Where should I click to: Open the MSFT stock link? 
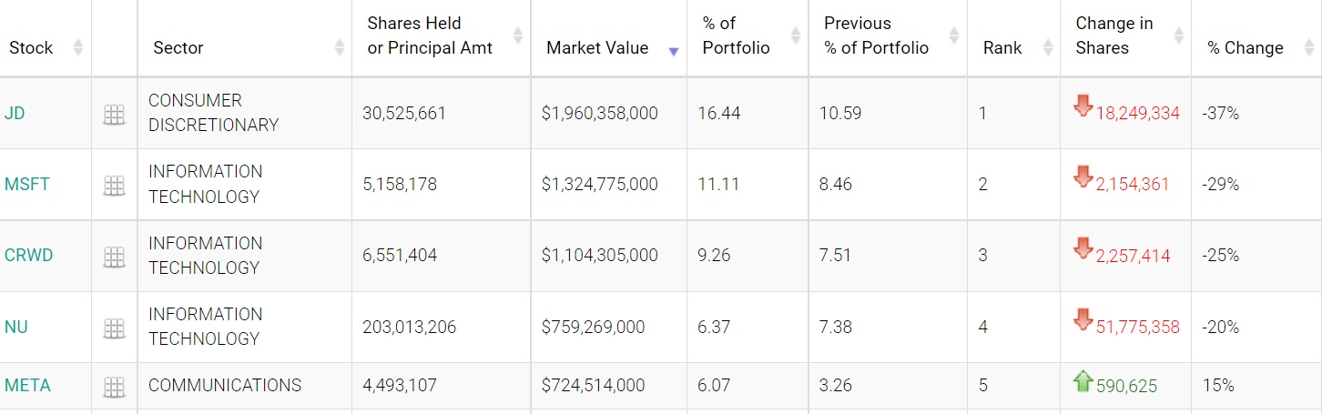pos(27,184)
